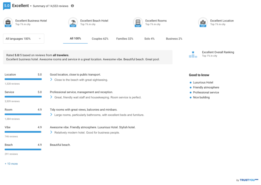Show Solo 4% traveler reviews
This screenshot has height=185, width=261.
point(149,39)
